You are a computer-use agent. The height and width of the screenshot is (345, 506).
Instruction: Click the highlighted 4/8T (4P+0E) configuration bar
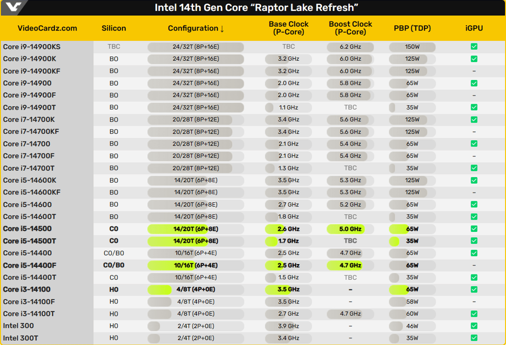tap(196, 290)
